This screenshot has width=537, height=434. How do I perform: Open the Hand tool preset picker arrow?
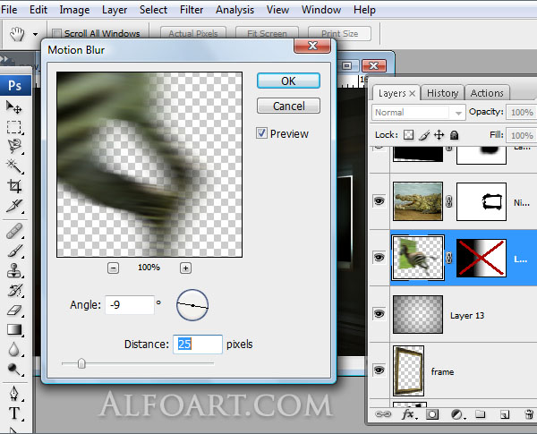(x=35, y=34)
